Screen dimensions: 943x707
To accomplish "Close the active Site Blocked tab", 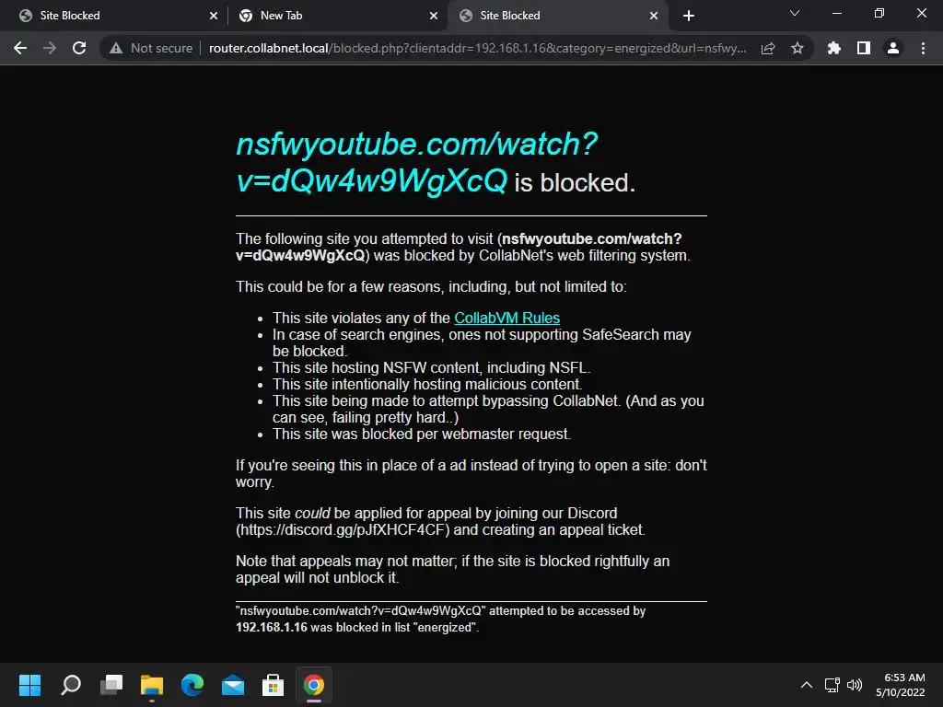I will [654, 16].
